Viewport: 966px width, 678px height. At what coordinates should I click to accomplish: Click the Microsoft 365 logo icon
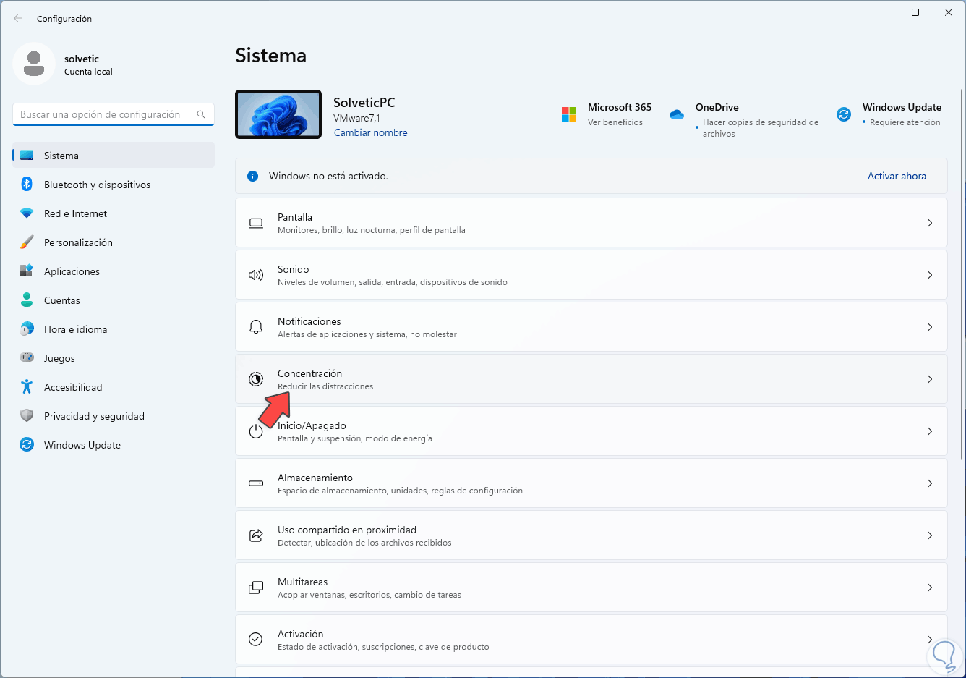coord(569,114)
